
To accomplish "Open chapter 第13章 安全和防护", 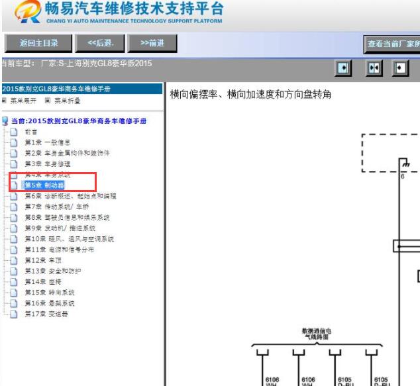I will [x=53, y=271].
